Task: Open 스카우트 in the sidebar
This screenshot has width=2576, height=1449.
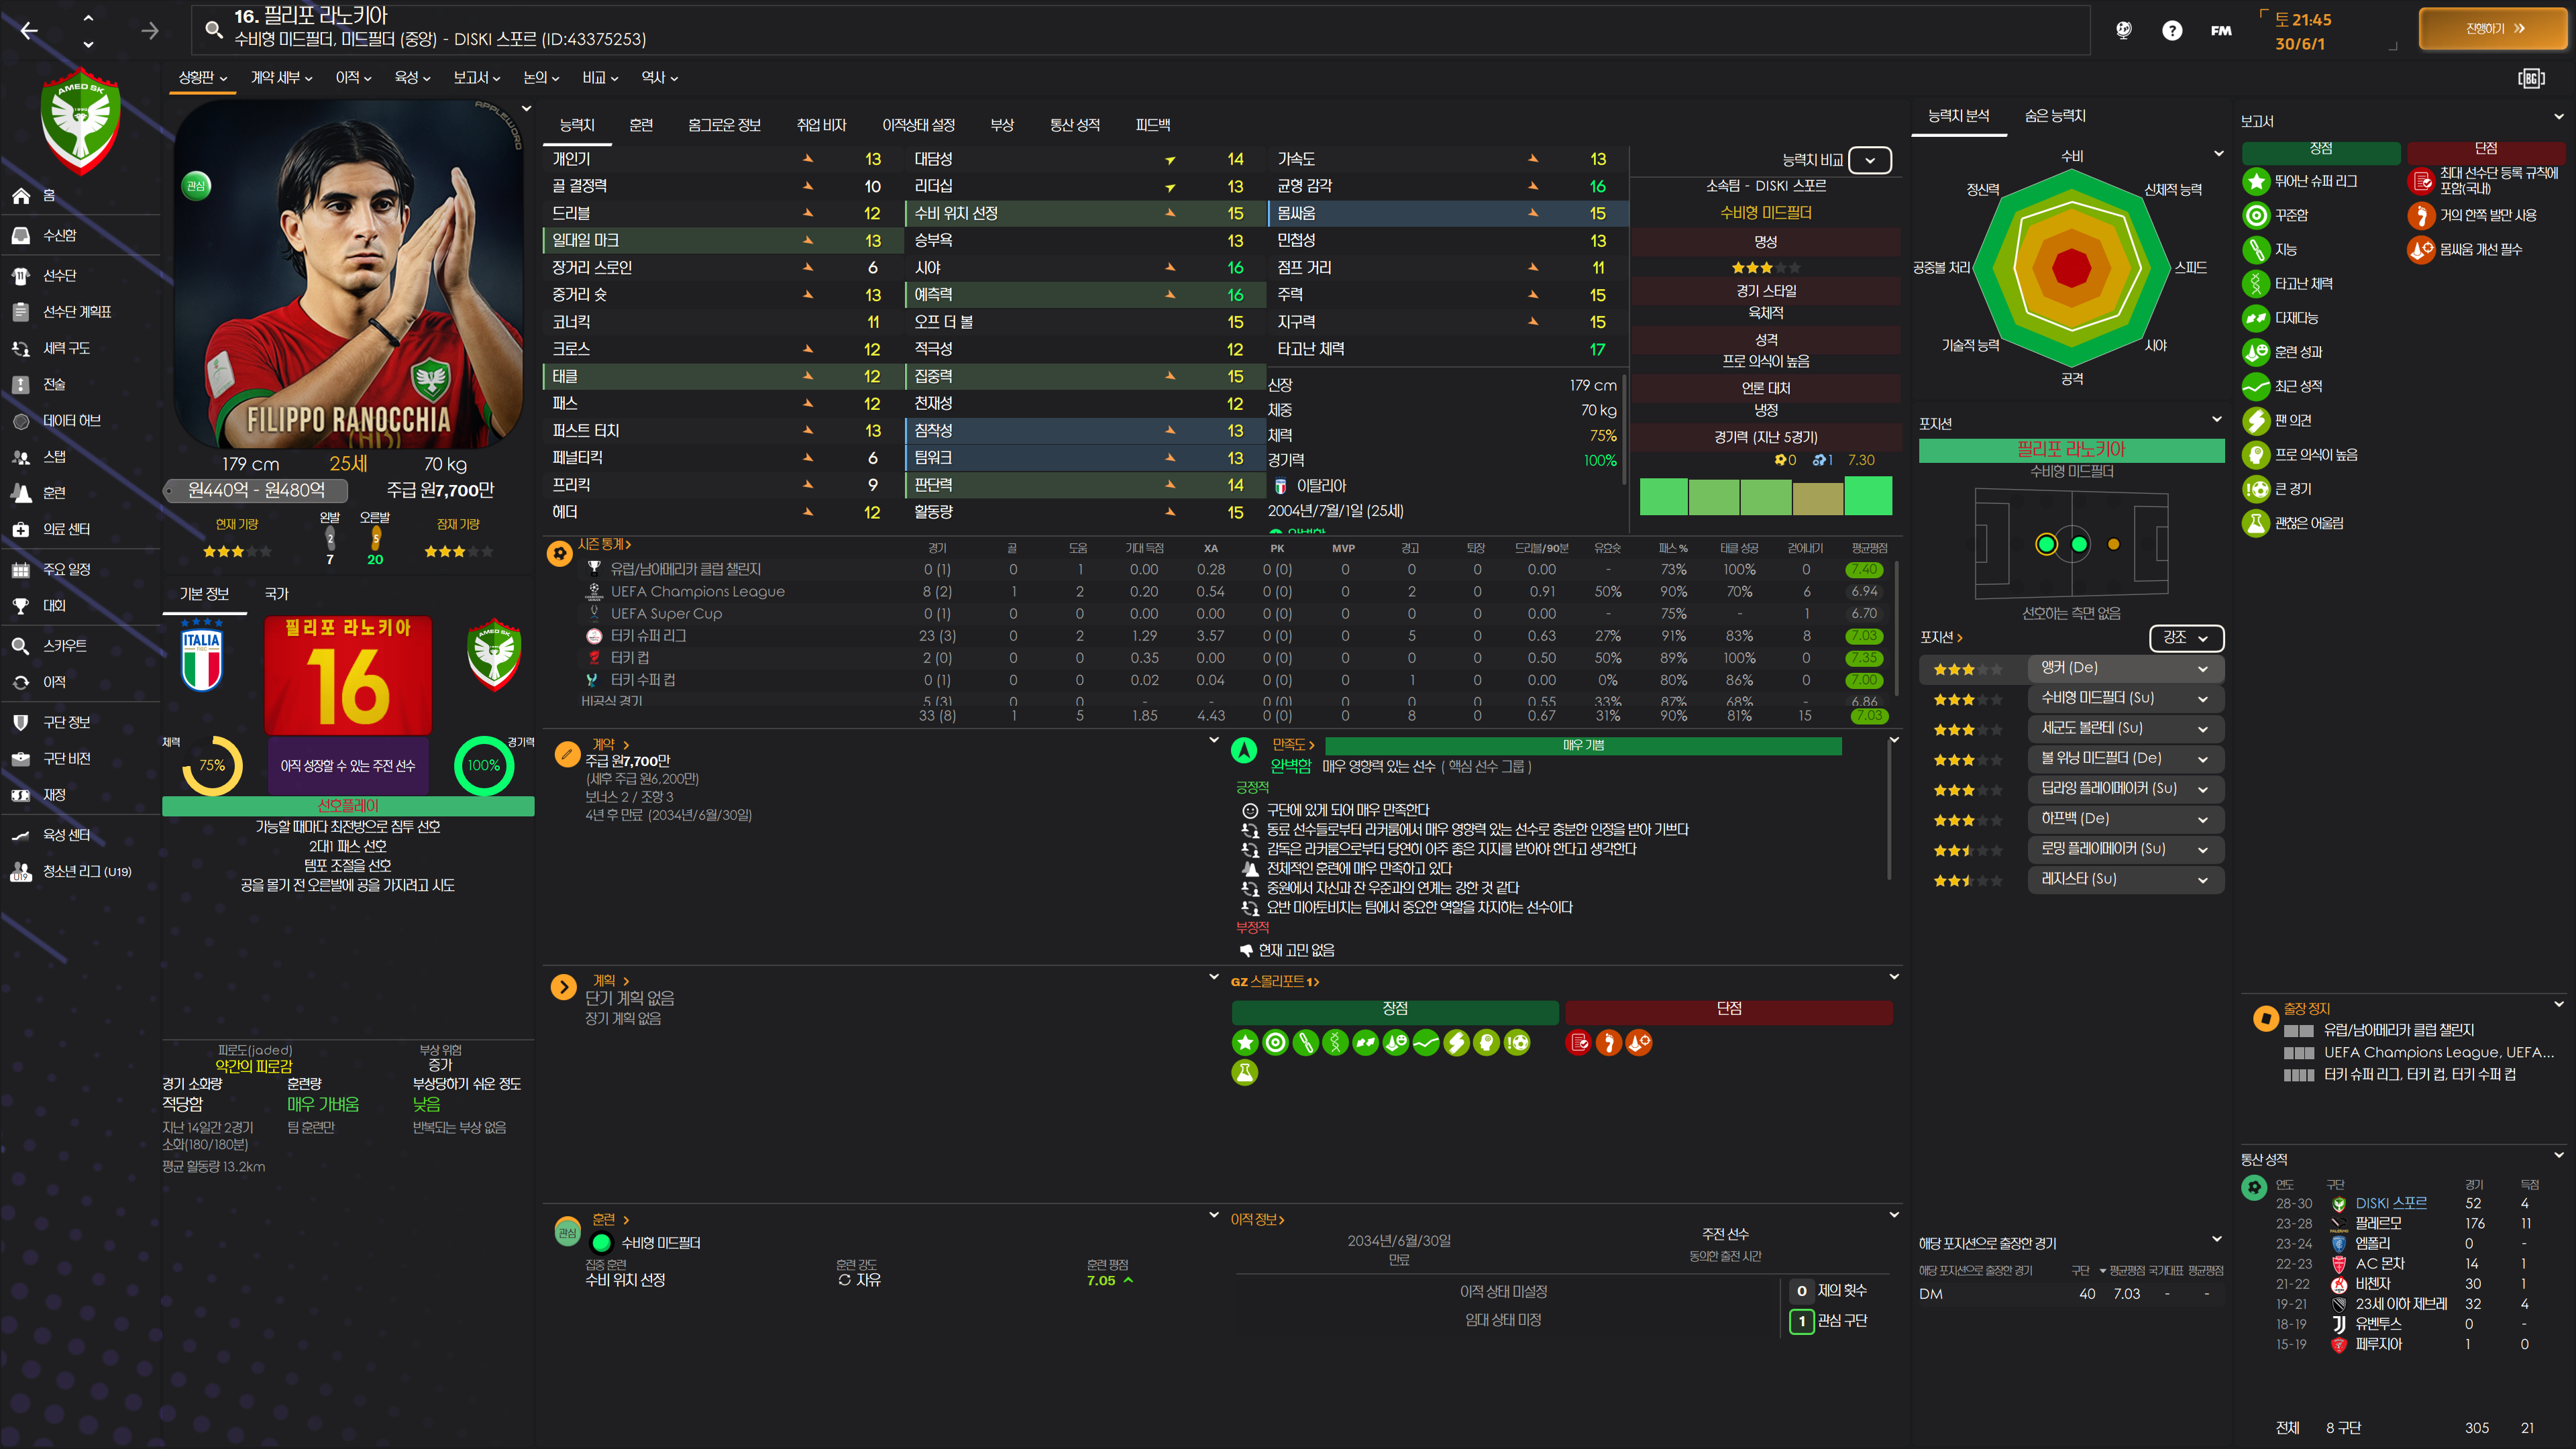Action: point(64,646)
